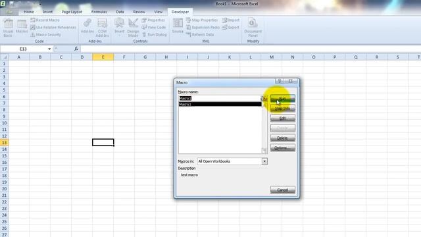Switch to the Review tab
The image size is (421, 237).
[139, 12]
